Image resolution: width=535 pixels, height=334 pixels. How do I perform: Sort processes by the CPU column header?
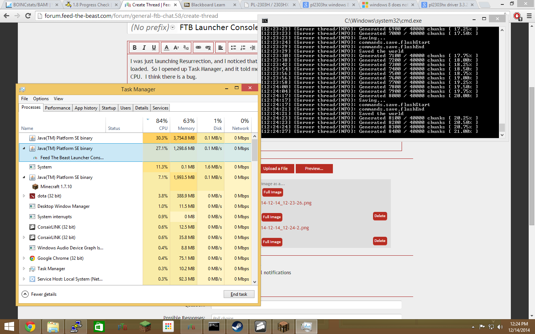[156, 124]
